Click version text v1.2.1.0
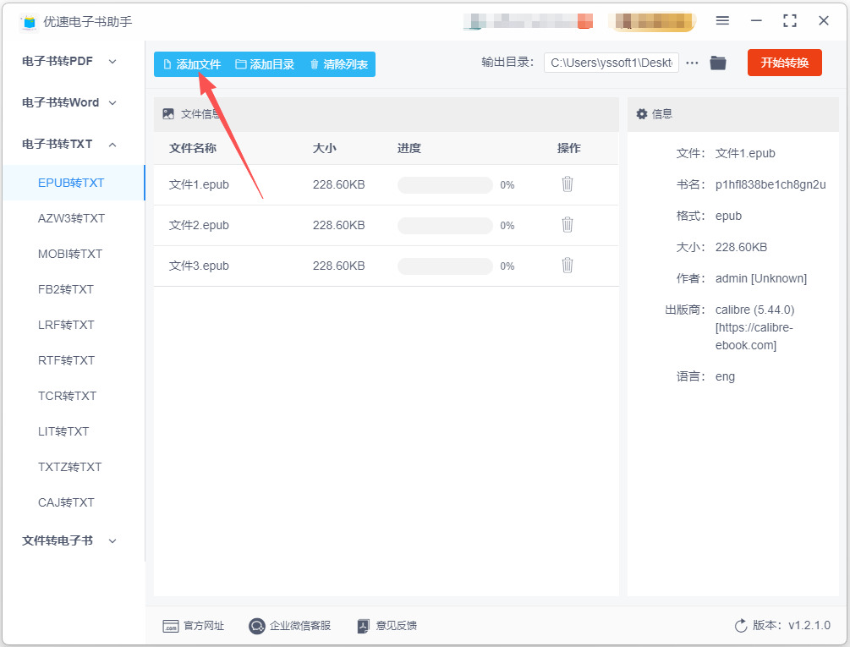This screenshot has height=647, width=850. [x=809, y=625]
